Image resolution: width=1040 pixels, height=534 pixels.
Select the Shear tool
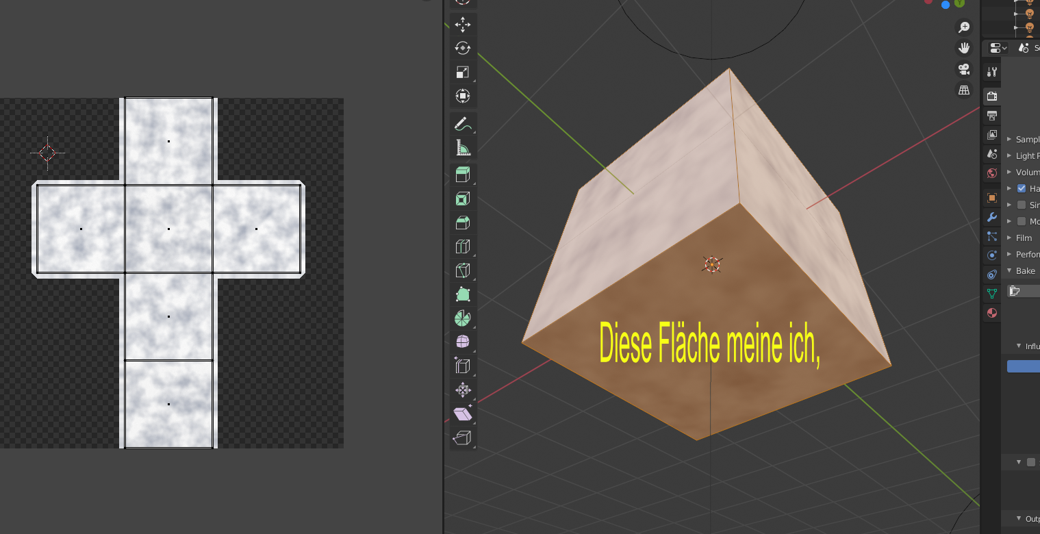(x=463, y=414)
